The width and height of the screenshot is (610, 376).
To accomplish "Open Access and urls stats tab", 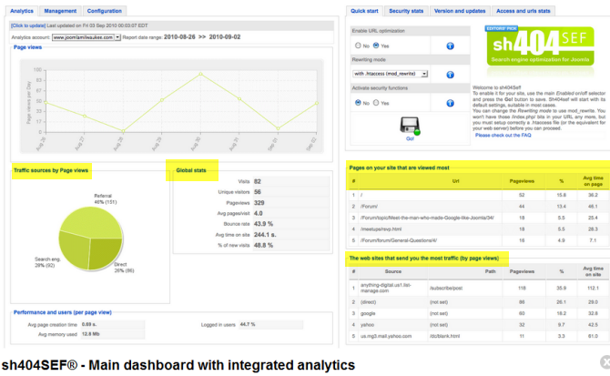I will [x=524, y=11].
